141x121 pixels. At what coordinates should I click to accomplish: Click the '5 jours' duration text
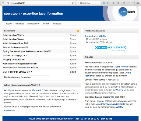point(73,51)
